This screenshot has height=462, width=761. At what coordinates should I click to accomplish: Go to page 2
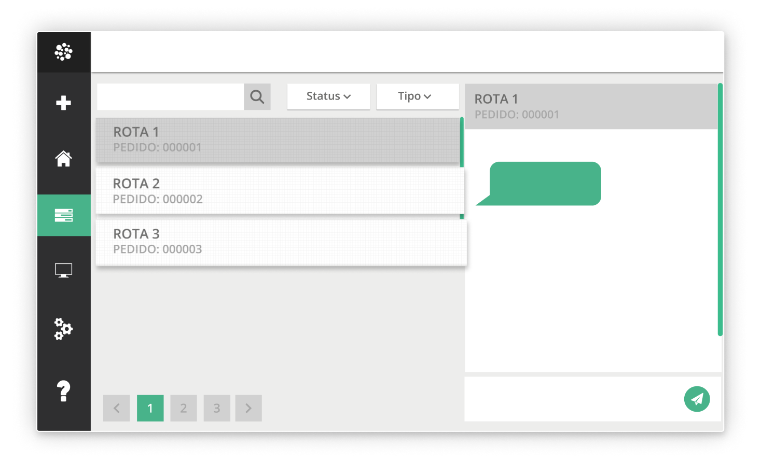click(184, 408)
